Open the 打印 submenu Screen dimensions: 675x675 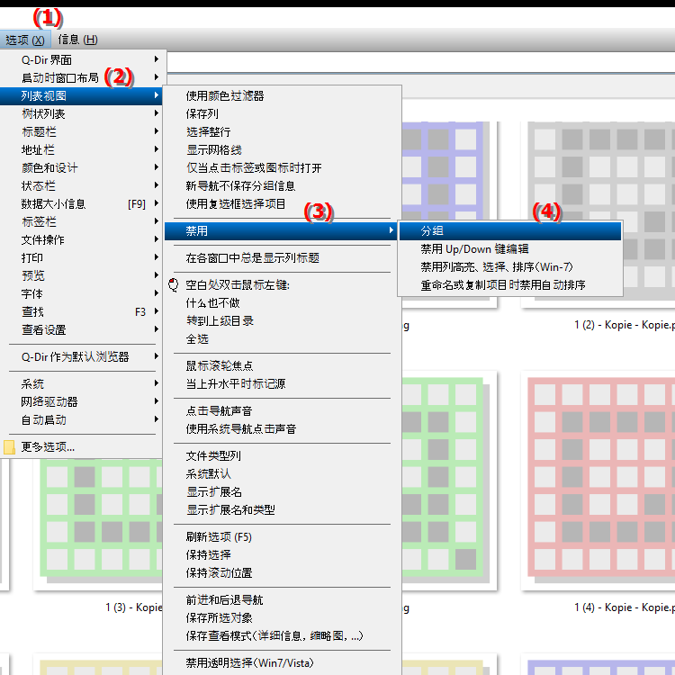81,258
